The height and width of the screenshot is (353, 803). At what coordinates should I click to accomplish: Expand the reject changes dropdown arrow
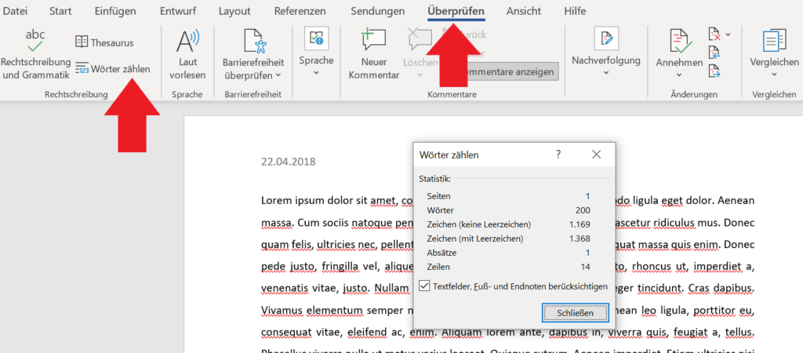[x=729, y=35]
